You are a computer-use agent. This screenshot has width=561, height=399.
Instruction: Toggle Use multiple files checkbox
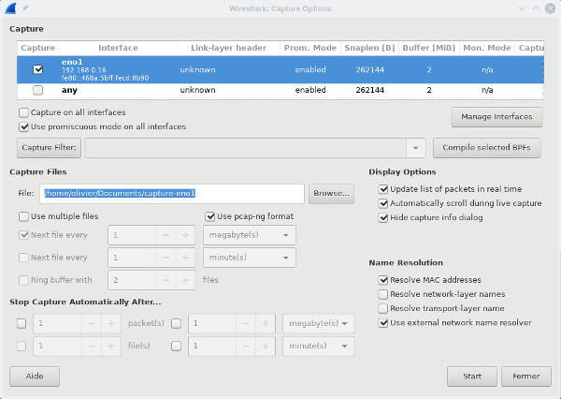pos(23,216)
